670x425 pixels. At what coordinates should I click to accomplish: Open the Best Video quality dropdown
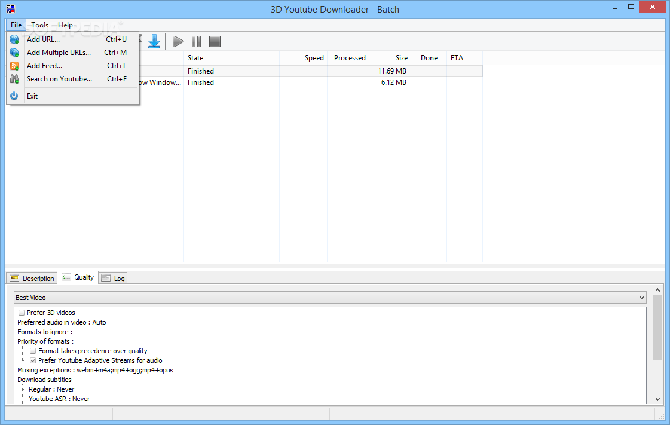pos(330,298)
